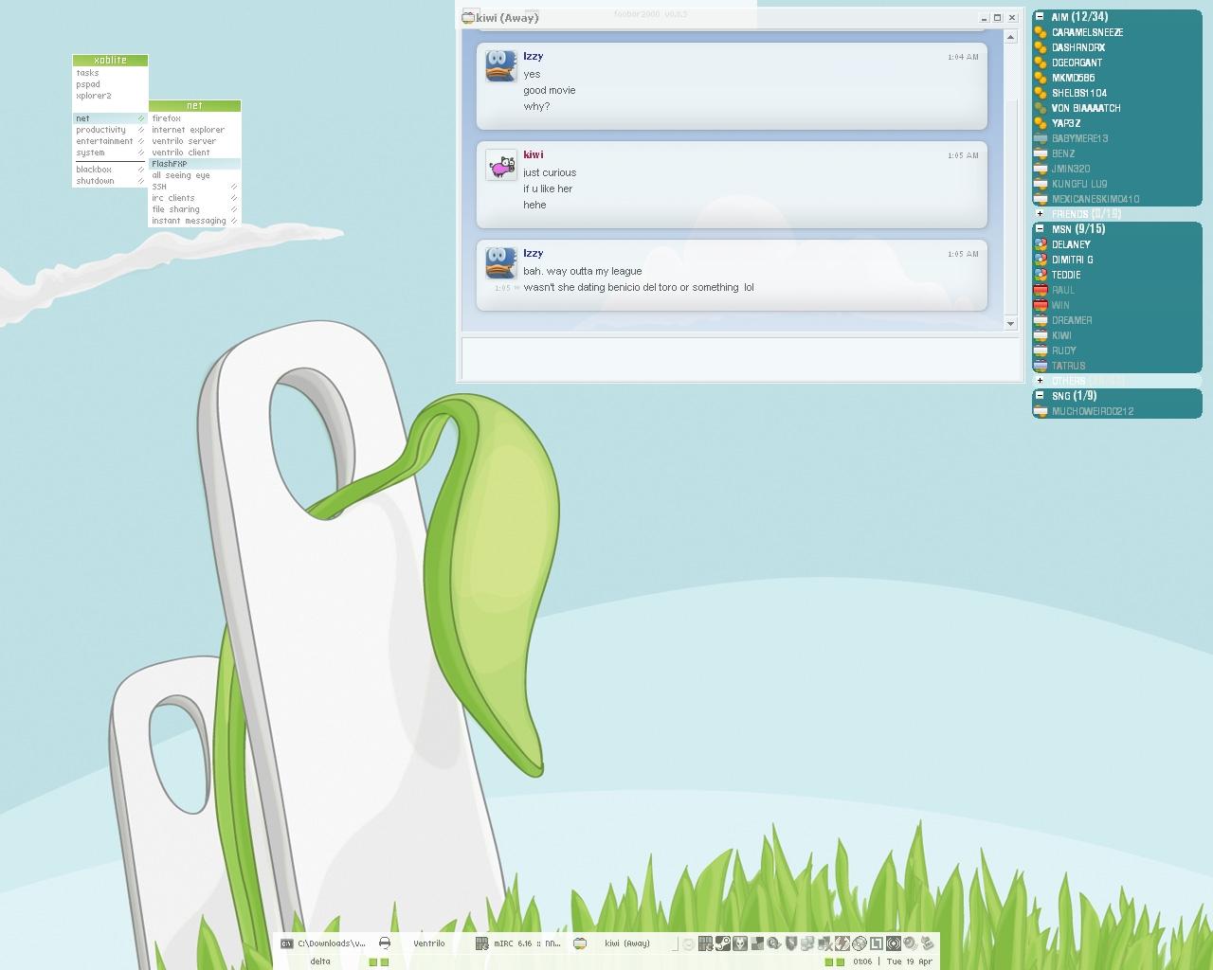Click MSN icon next to DELANEY
The image size is (1213, 970).
point(1041,244)
